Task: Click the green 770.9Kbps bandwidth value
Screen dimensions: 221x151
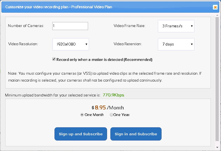Action: point(113,95)
